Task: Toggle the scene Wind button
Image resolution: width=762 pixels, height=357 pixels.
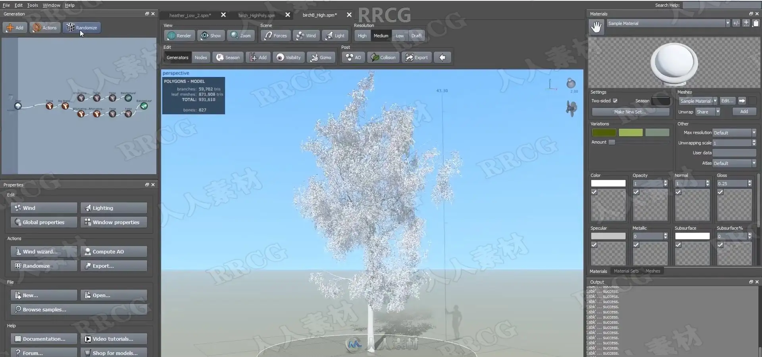Action: (306, 36)
